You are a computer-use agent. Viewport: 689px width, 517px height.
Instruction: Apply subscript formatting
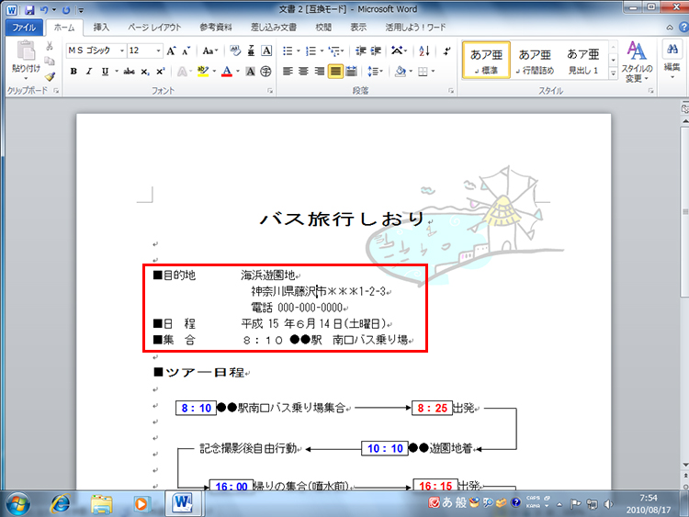145,72
